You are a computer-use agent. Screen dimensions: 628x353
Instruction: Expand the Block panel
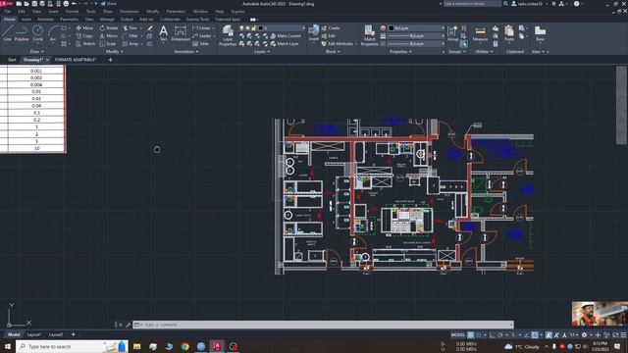tap(333, 52)
